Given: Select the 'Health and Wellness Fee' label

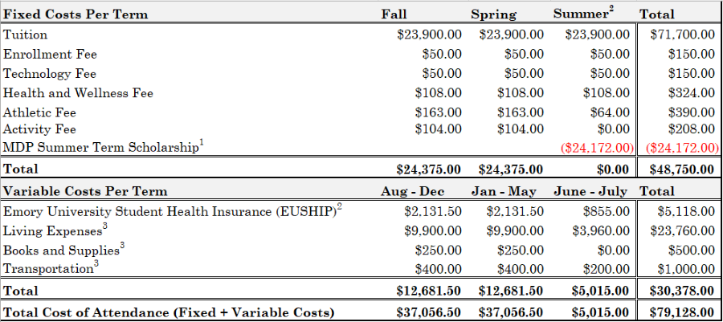Looking at the screenshot, I should tap(78, 93).
